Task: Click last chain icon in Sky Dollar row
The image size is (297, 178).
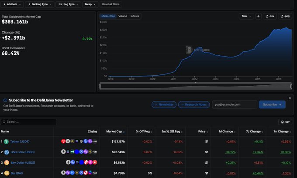Action: 95,162
